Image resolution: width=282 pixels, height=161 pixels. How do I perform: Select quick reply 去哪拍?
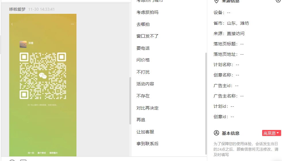(143, 24)
